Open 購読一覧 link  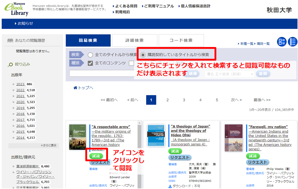[x=262, y=44]
